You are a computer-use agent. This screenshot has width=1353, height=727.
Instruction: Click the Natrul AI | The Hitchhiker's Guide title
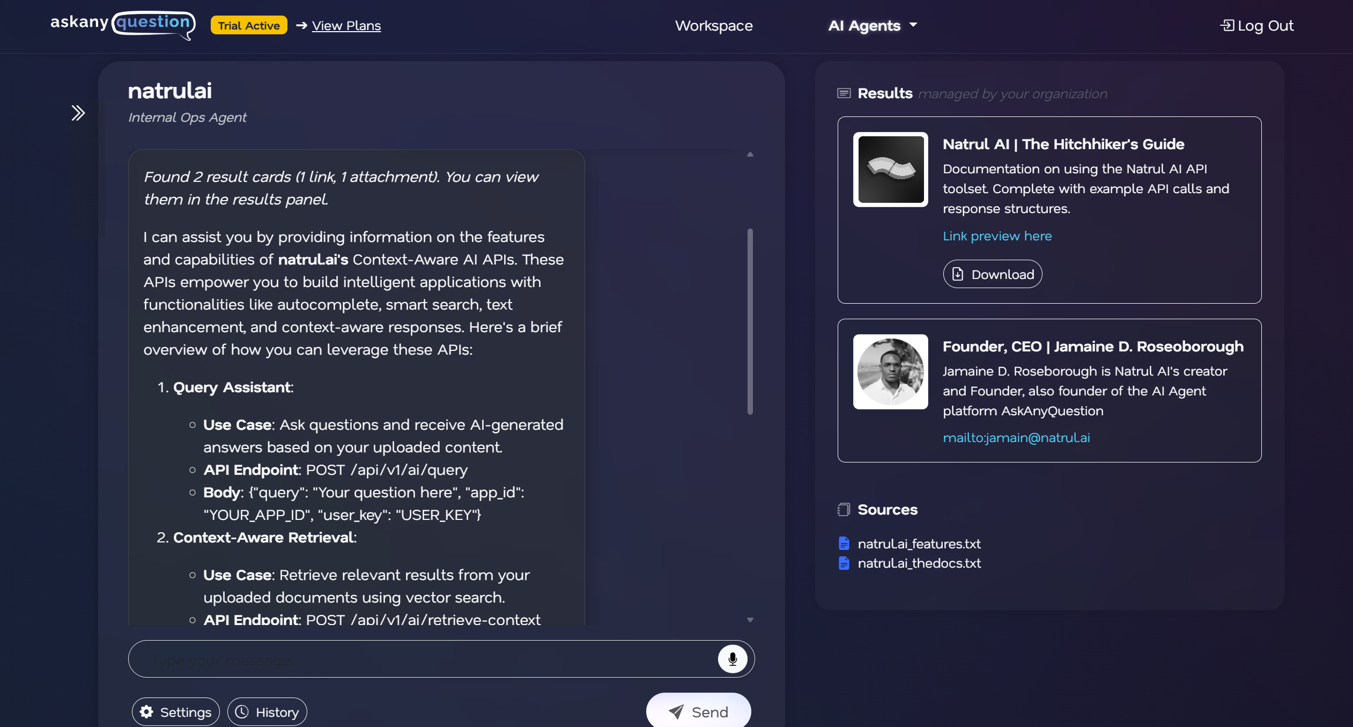pos(1063,144)
